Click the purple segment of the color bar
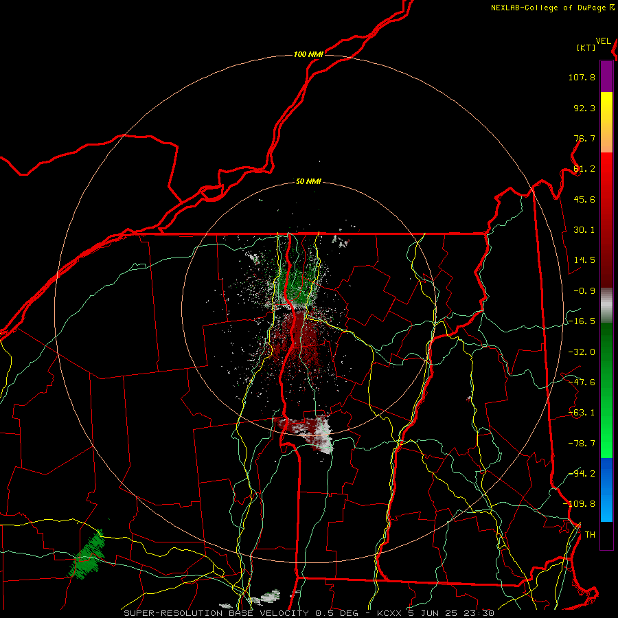Image resolution: width=618 pixels, height=618 pixels. point(606,77)
